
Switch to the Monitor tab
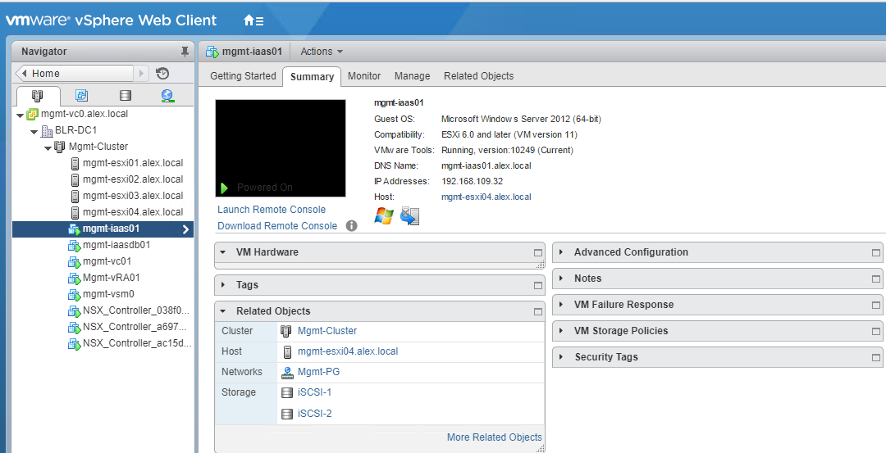pyautogui.click(x=364, y=76)
